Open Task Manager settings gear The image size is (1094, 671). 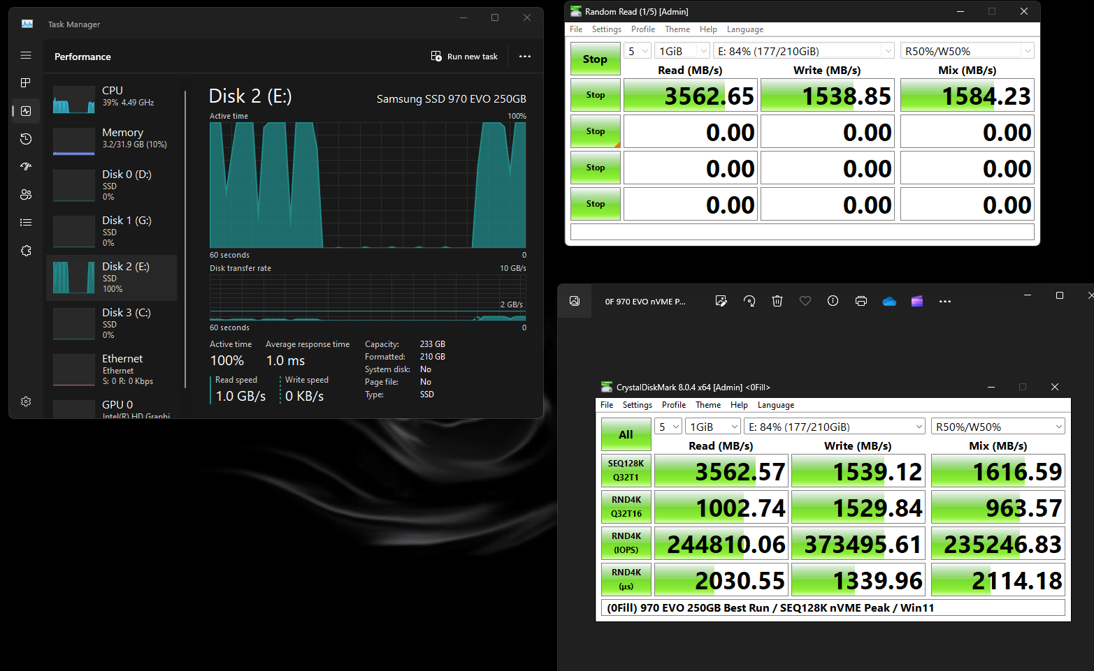(x=26, y=401)
